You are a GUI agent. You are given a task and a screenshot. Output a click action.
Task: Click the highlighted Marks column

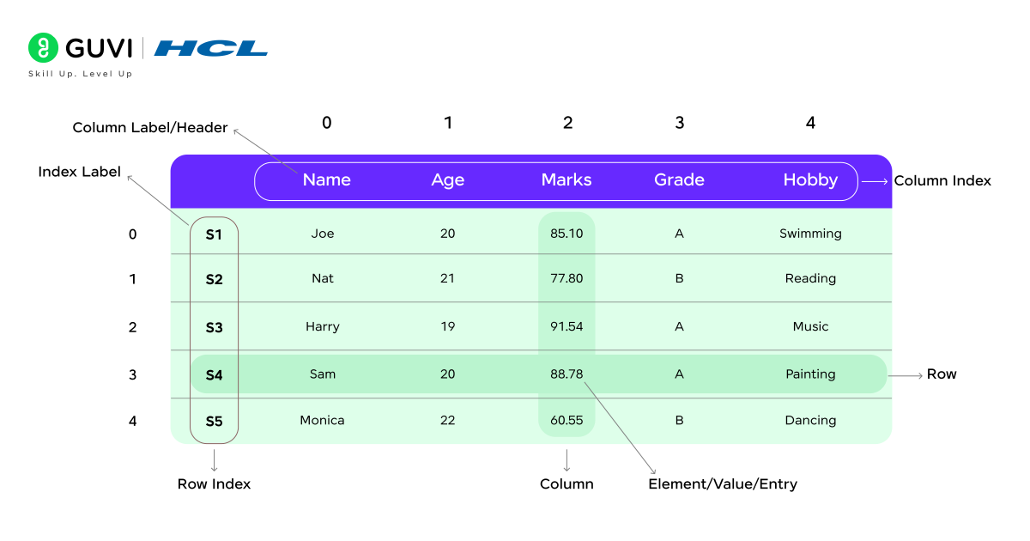pyautogui.click(x=566, y=326)
